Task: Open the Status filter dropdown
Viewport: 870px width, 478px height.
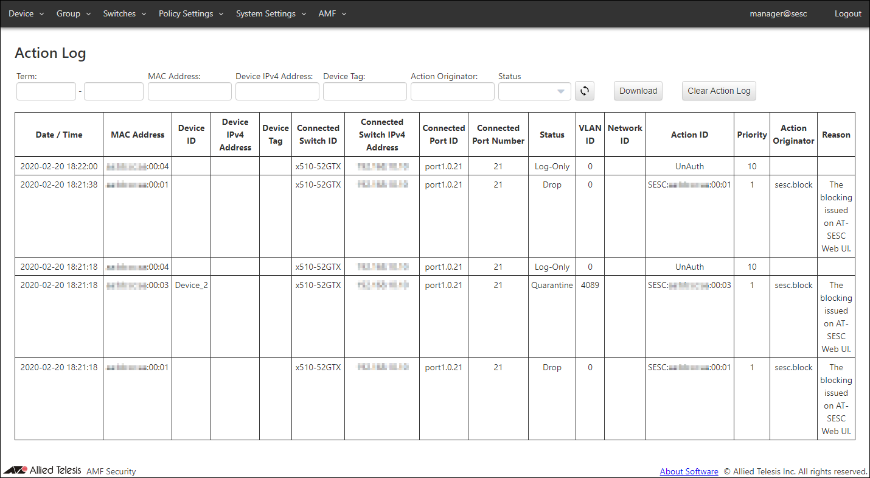Action: (534, 91)
